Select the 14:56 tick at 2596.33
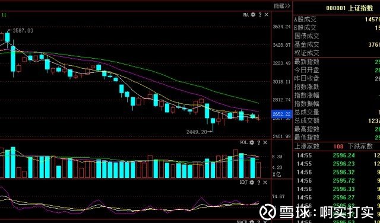 click(337, 189)
